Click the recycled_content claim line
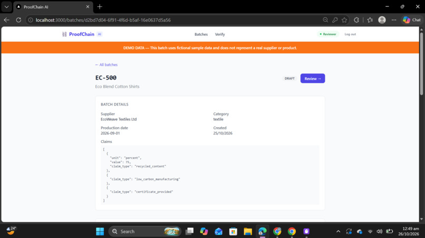This screenshot has height=238, width=425. tap(138, 166)
